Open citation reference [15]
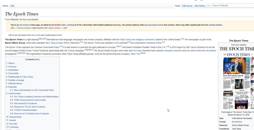 61,47
